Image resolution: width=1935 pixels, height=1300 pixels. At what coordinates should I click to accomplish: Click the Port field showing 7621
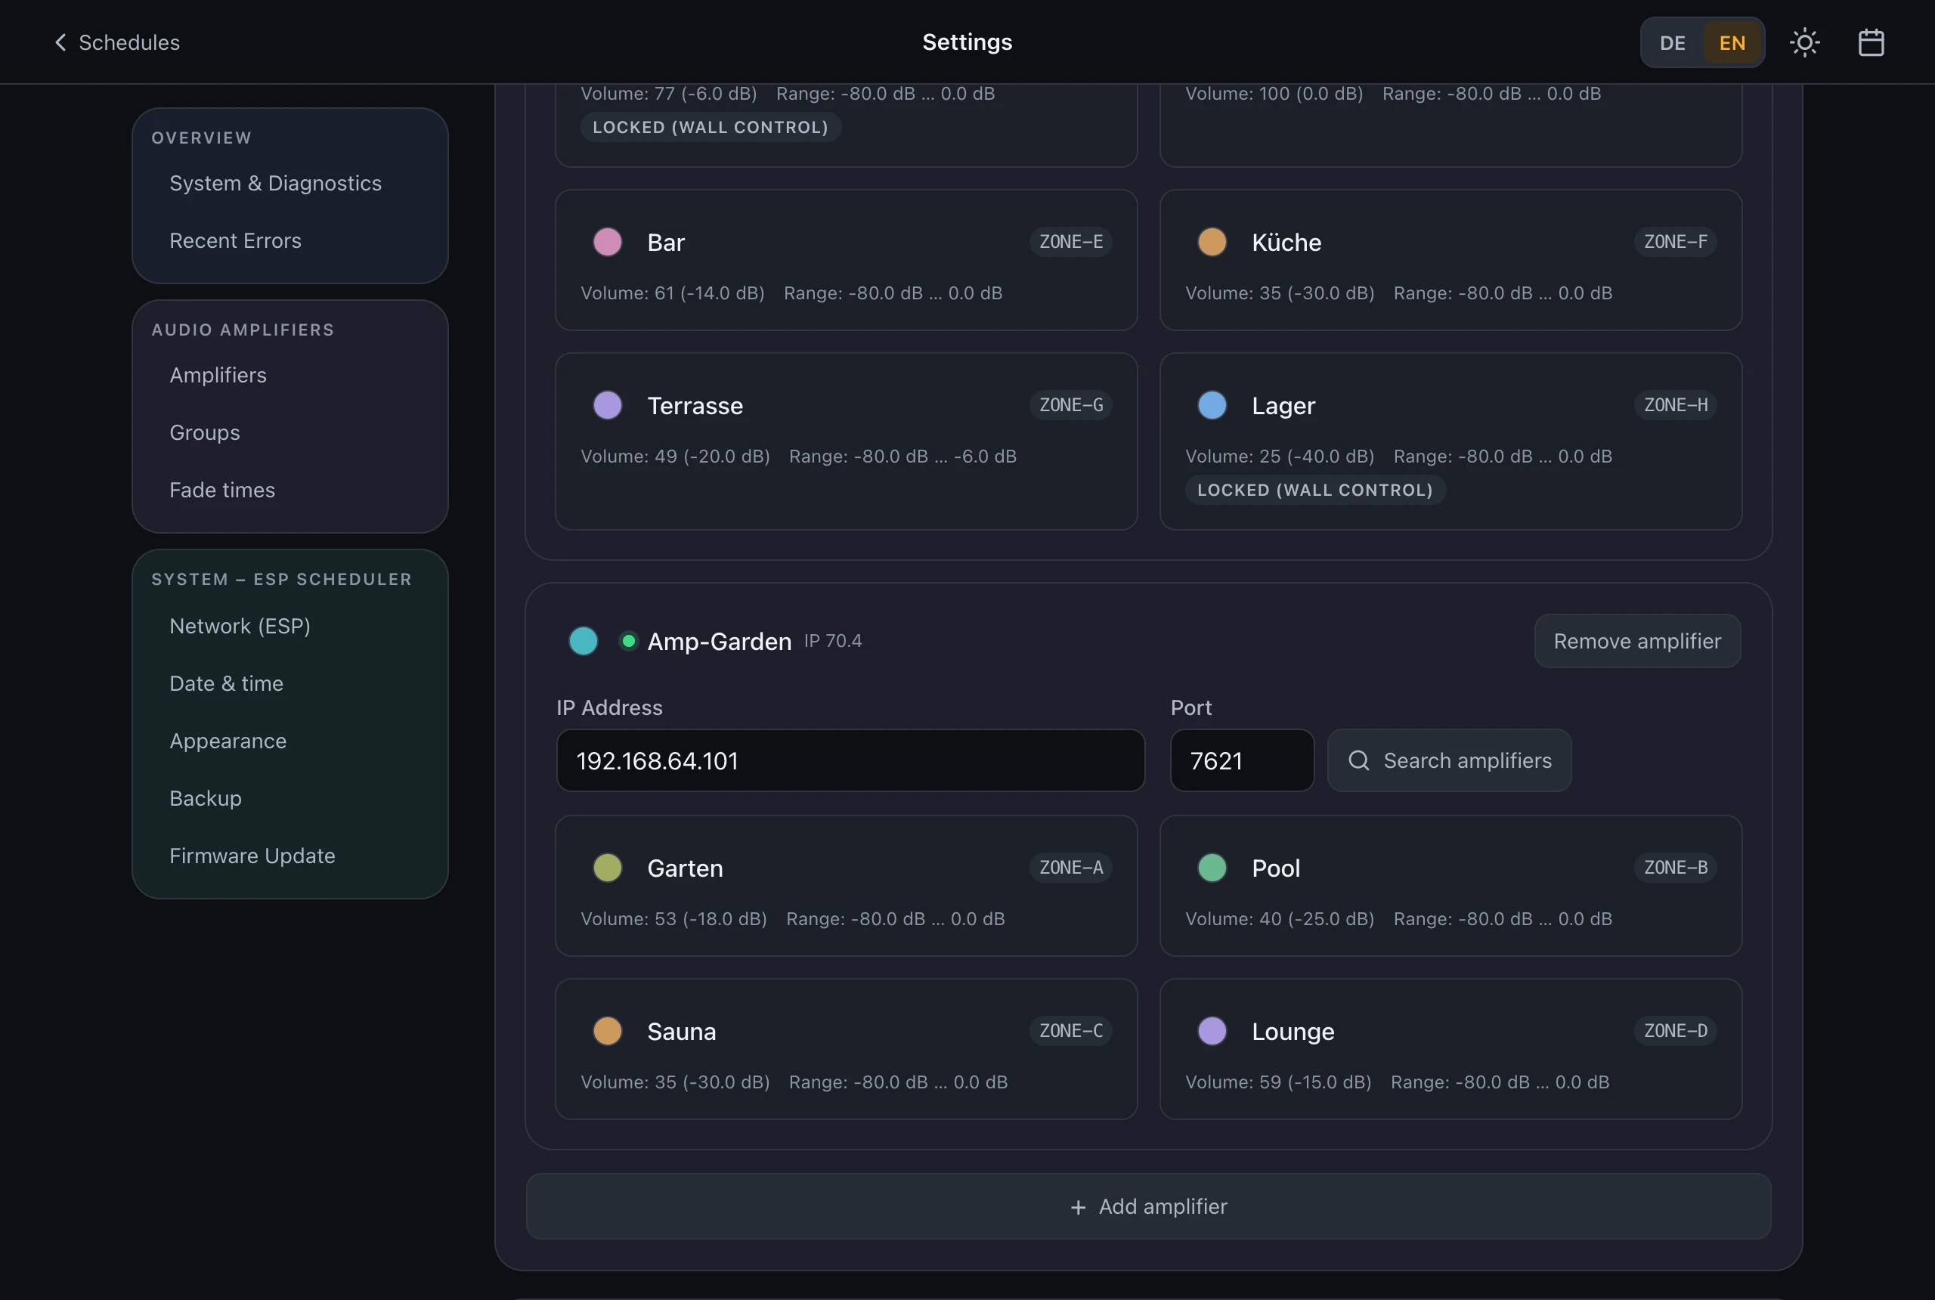pyautogui.click(x=1242, y=760)
